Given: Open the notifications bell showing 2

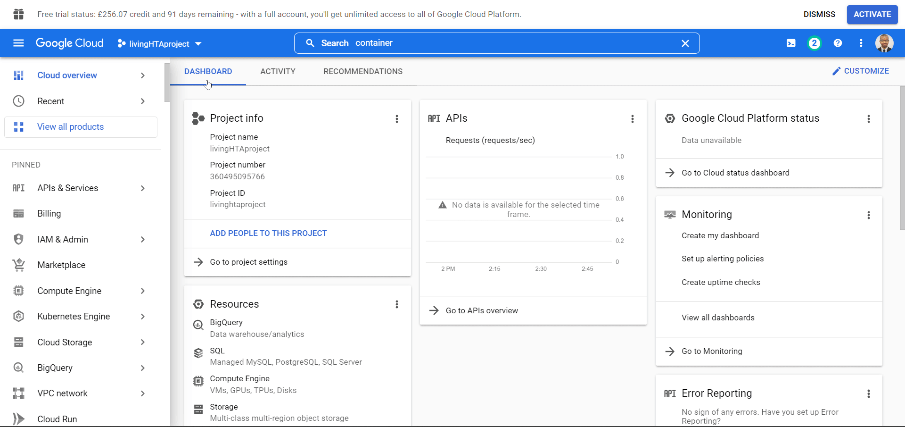Looking at the screenshot, I should (814, 43).
